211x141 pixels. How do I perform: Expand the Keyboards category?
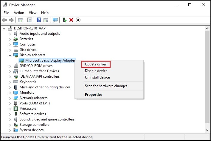pyautogui.click(x=10, y=82)
